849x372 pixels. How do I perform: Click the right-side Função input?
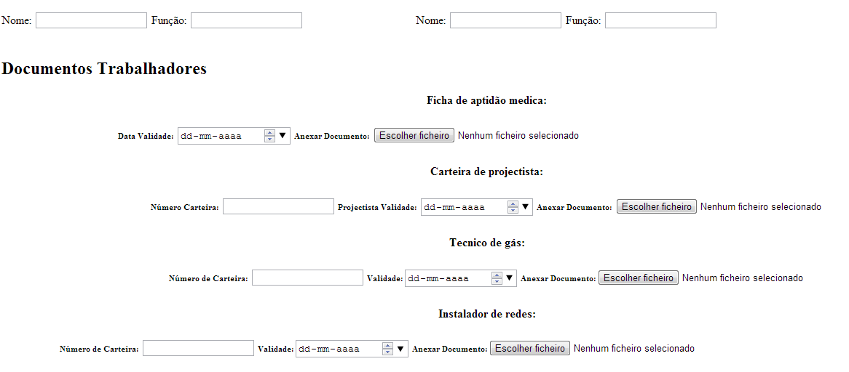pos(660,20)
